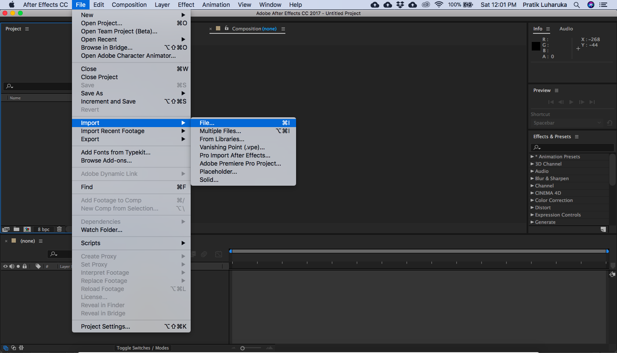Choose Watch Folder... from File menu

pos(131,230)
